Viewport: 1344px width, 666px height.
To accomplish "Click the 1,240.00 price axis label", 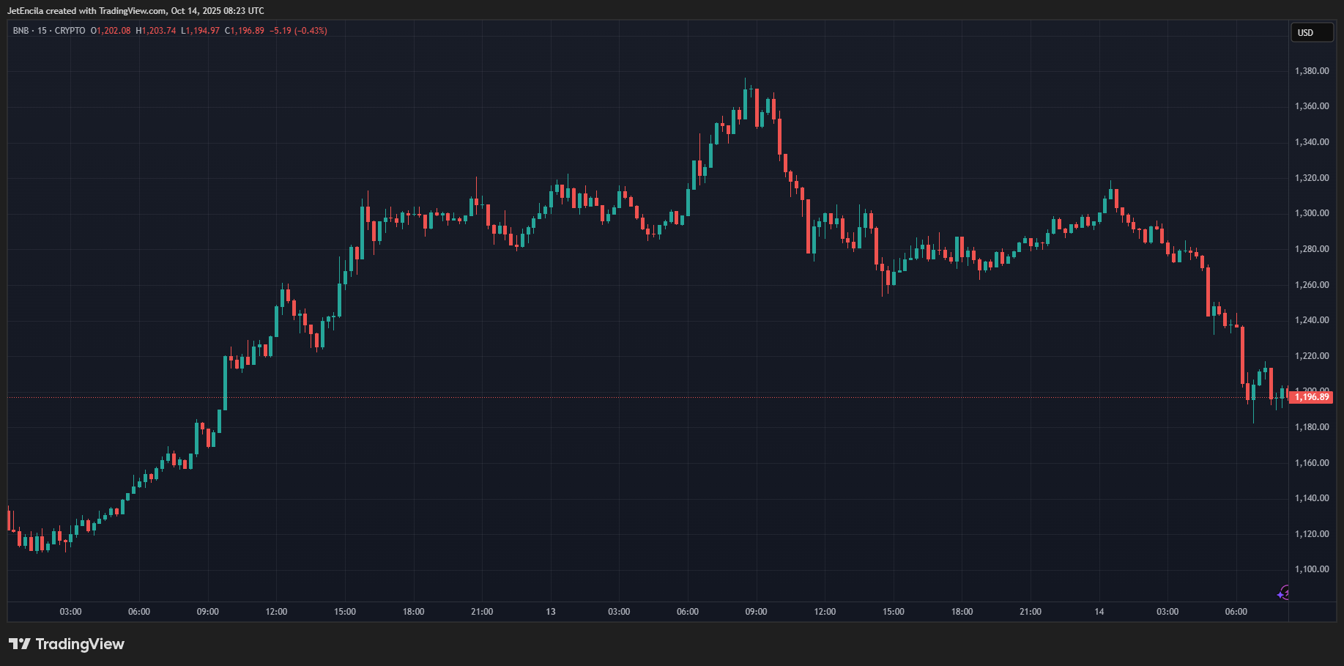I will pyautogui.click(x=1311, y=320).
